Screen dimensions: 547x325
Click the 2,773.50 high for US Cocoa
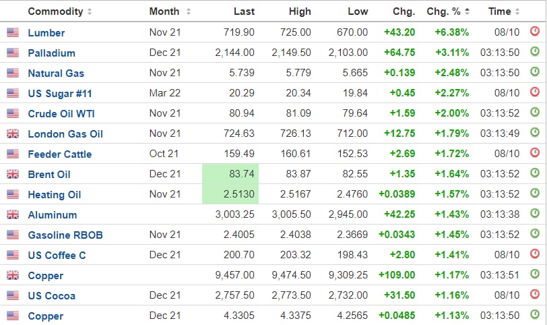point(291,296)
